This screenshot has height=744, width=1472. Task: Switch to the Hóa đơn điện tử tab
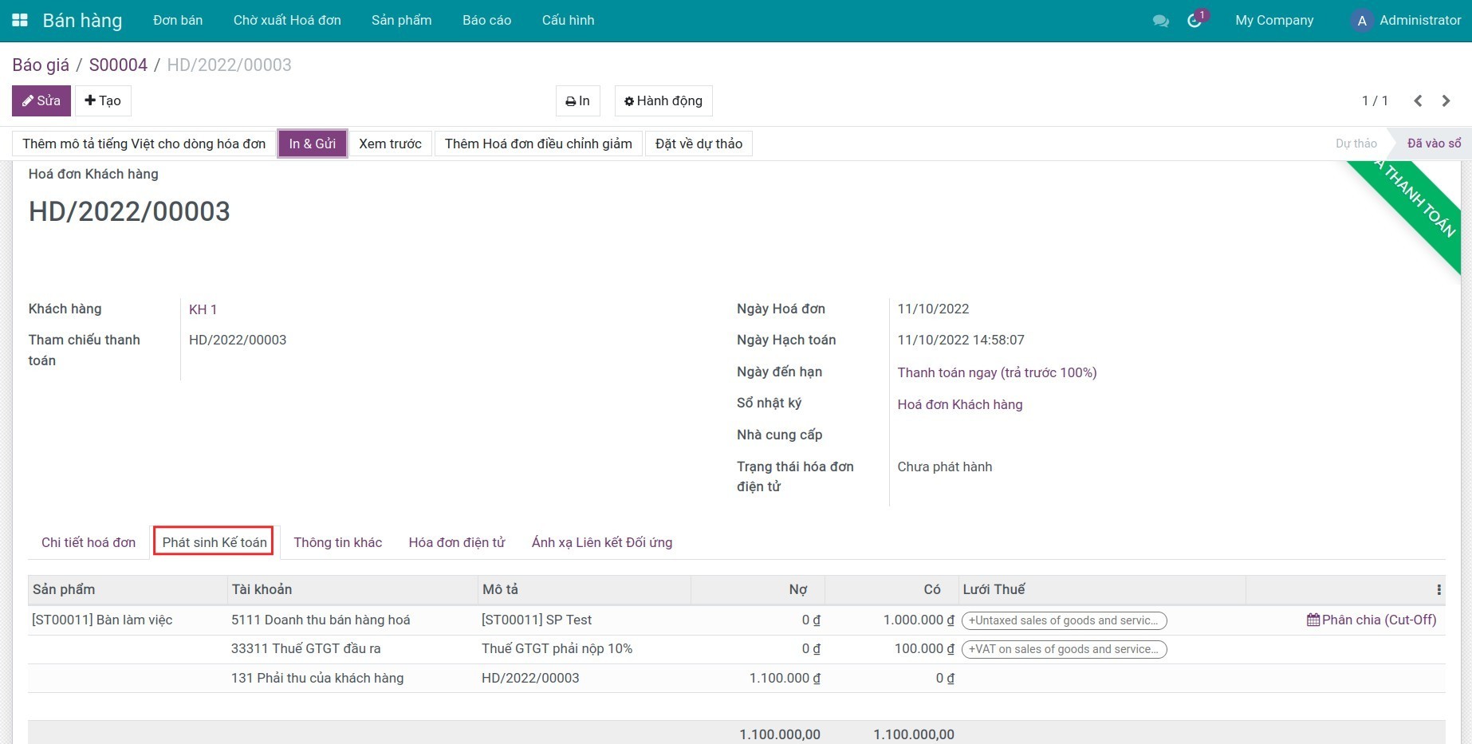456,542
